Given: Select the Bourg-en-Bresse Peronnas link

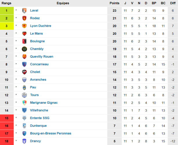Looking at the screenshot, I should [x=50, y=133].
